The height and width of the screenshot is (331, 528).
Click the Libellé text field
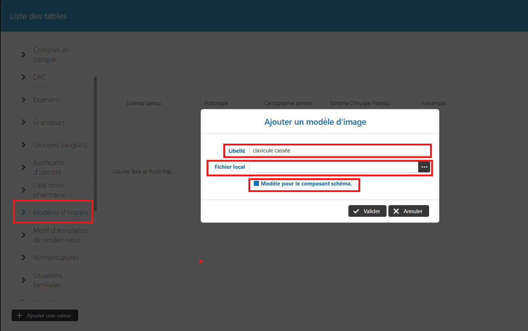(339, 151)
